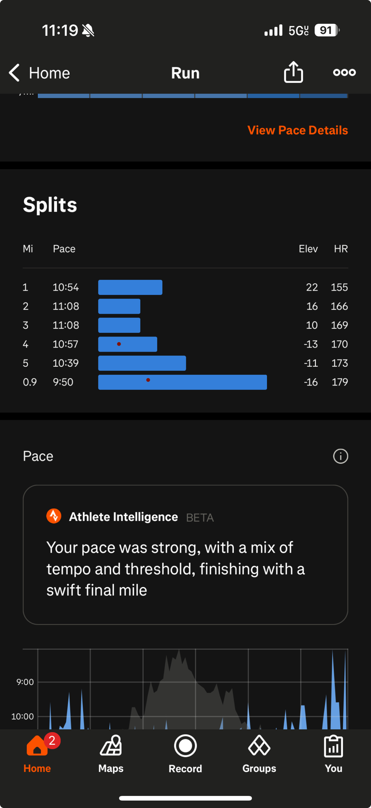This screenshot has width=371, height=808.
Task: Select the 9:50 final split bar
Action: (x=182, y=382)
